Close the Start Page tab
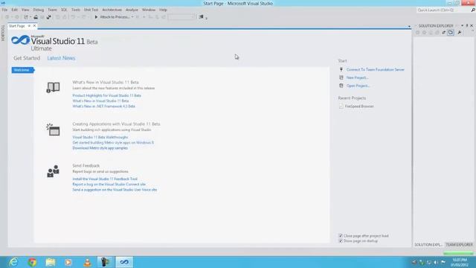This screenshot has width=476, height=268. click(34, 26)
